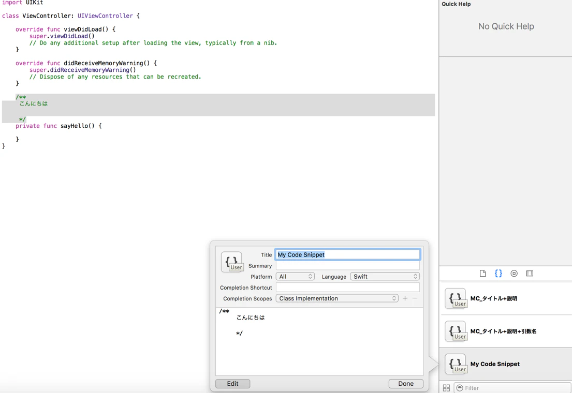Click the Quick Help panel heading
The image size is (572, 393).
(456, 4)
